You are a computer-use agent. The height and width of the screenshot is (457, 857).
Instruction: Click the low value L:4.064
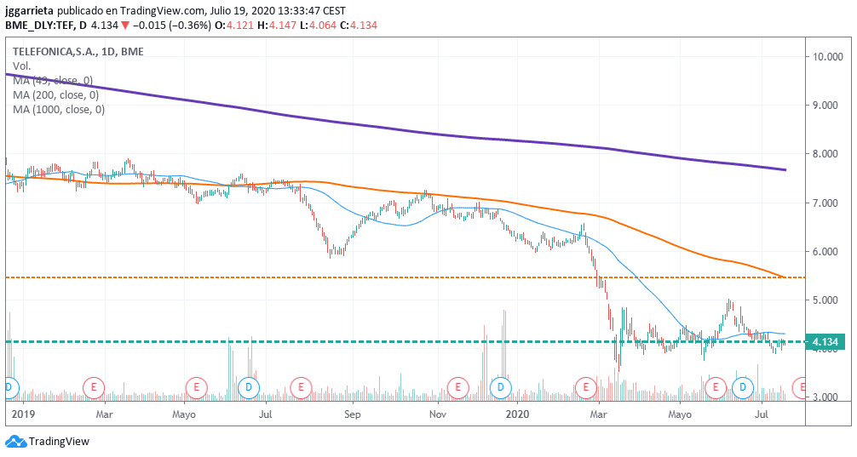click(317, 26)
